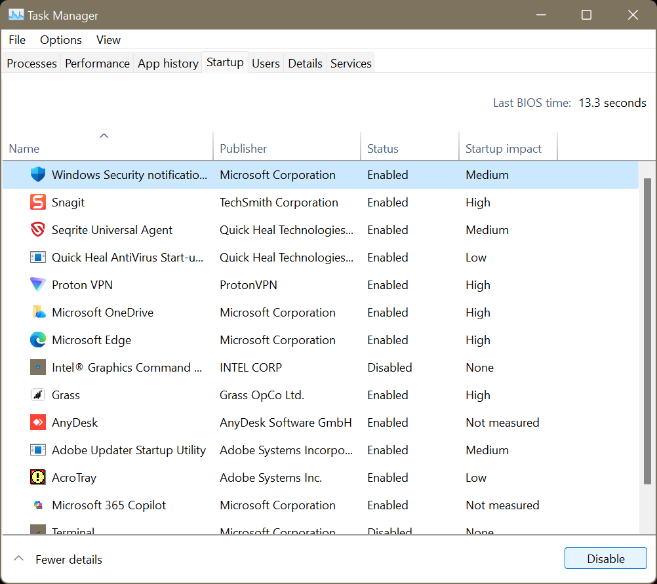657x584 pixels.
Task: Click the Adobe Systems Inc. publisher cell
Action: 271,478
